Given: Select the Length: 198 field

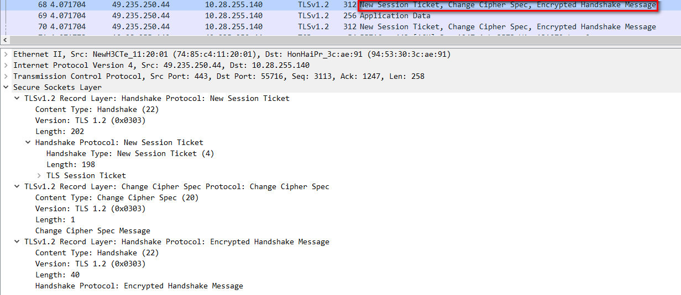Looking at the screenshot, I should [x=71, y=164].
